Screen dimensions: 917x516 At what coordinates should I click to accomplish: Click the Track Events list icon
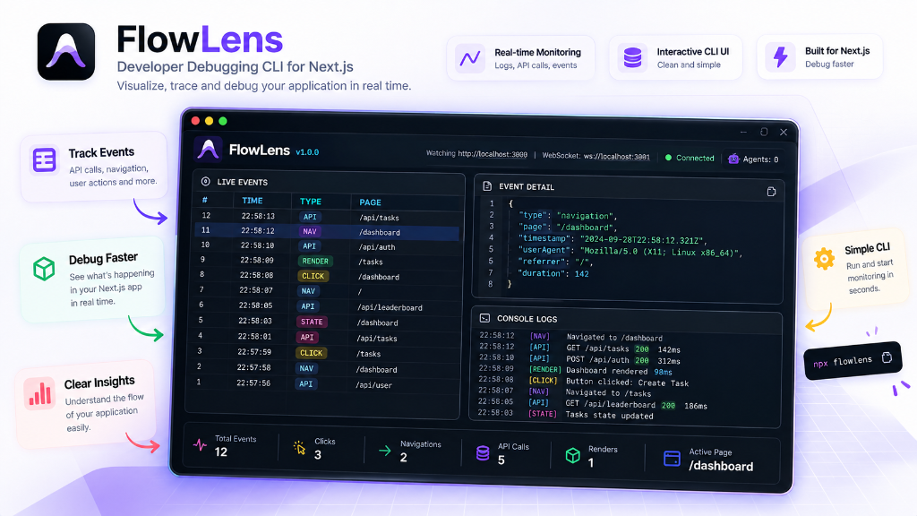point(45,159)
